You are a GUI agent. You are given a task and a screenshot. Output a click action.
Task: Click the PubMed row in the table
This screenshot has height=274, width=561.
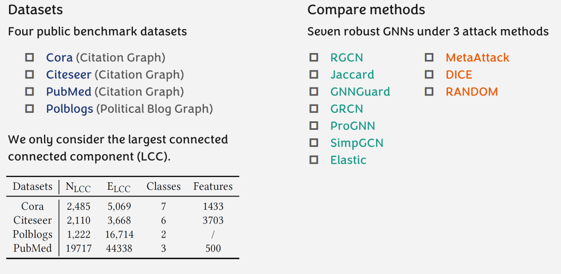pos(122,248)
